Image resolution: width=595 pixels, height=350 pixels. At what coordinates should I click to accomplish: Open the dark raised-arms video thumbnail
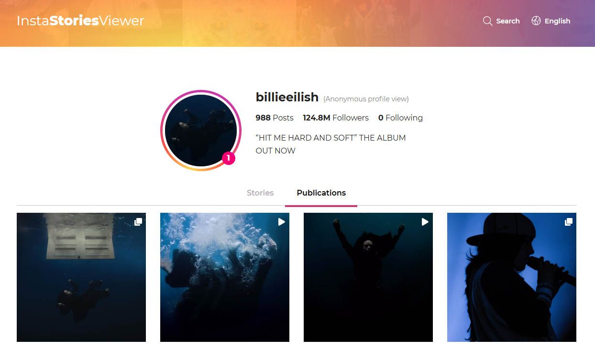tap(368, 277)
